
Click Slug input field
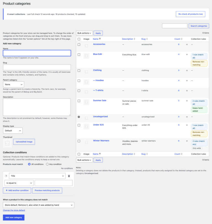[x=37, y=67]
